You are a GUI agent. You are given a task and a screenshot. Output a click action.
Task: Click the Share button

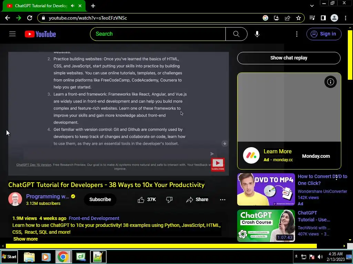coord(197,200)
